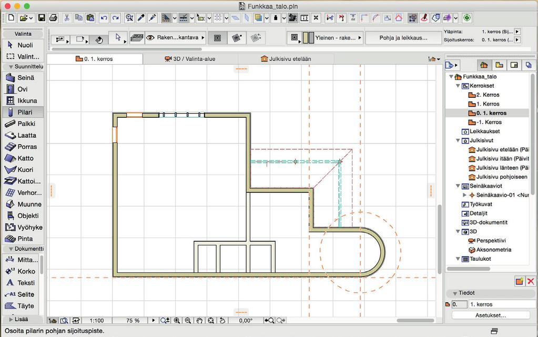Click the 75 % zoom value button

click(x=133, y=321)
